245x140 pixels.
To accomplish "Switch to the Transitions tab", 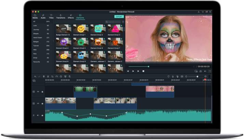I will tap(60, 16).
